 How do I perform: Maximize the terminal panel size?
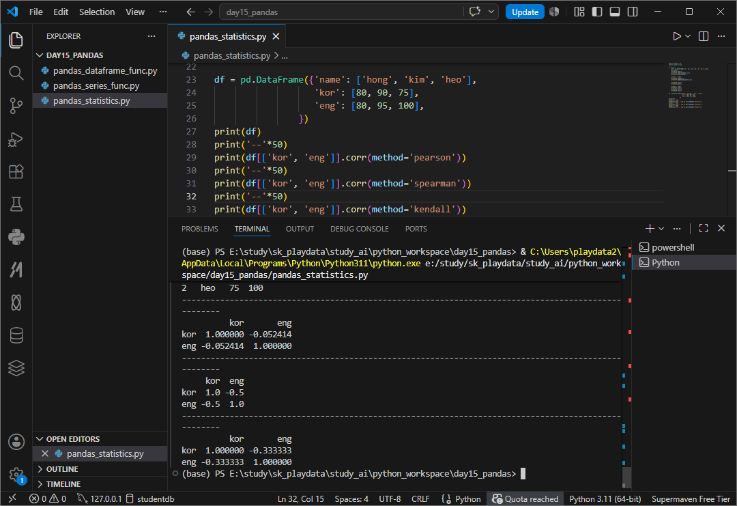coord(703,228)
